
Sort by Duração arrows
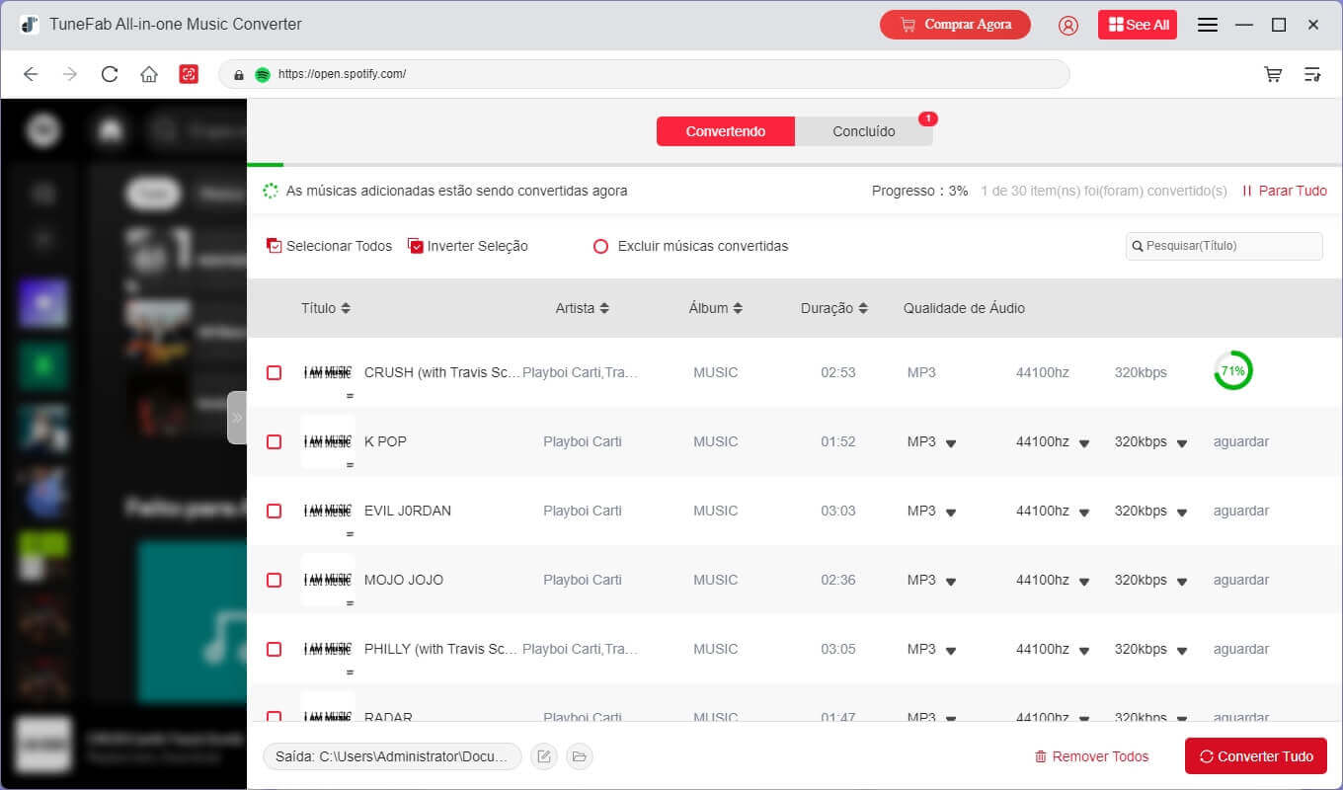863,308
